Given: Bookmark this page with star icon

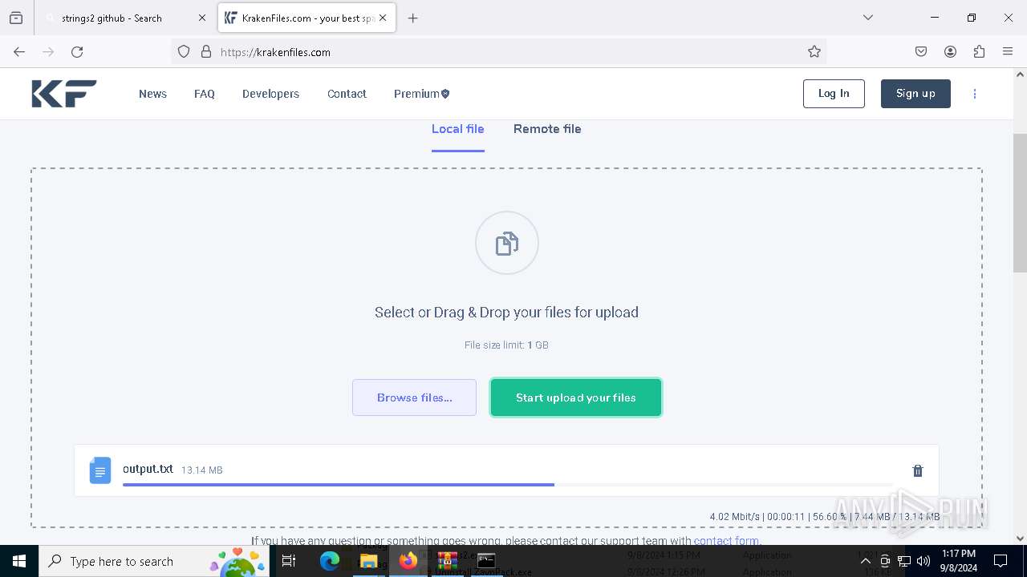Looking at the screenshot, I should tap(814, 52).
